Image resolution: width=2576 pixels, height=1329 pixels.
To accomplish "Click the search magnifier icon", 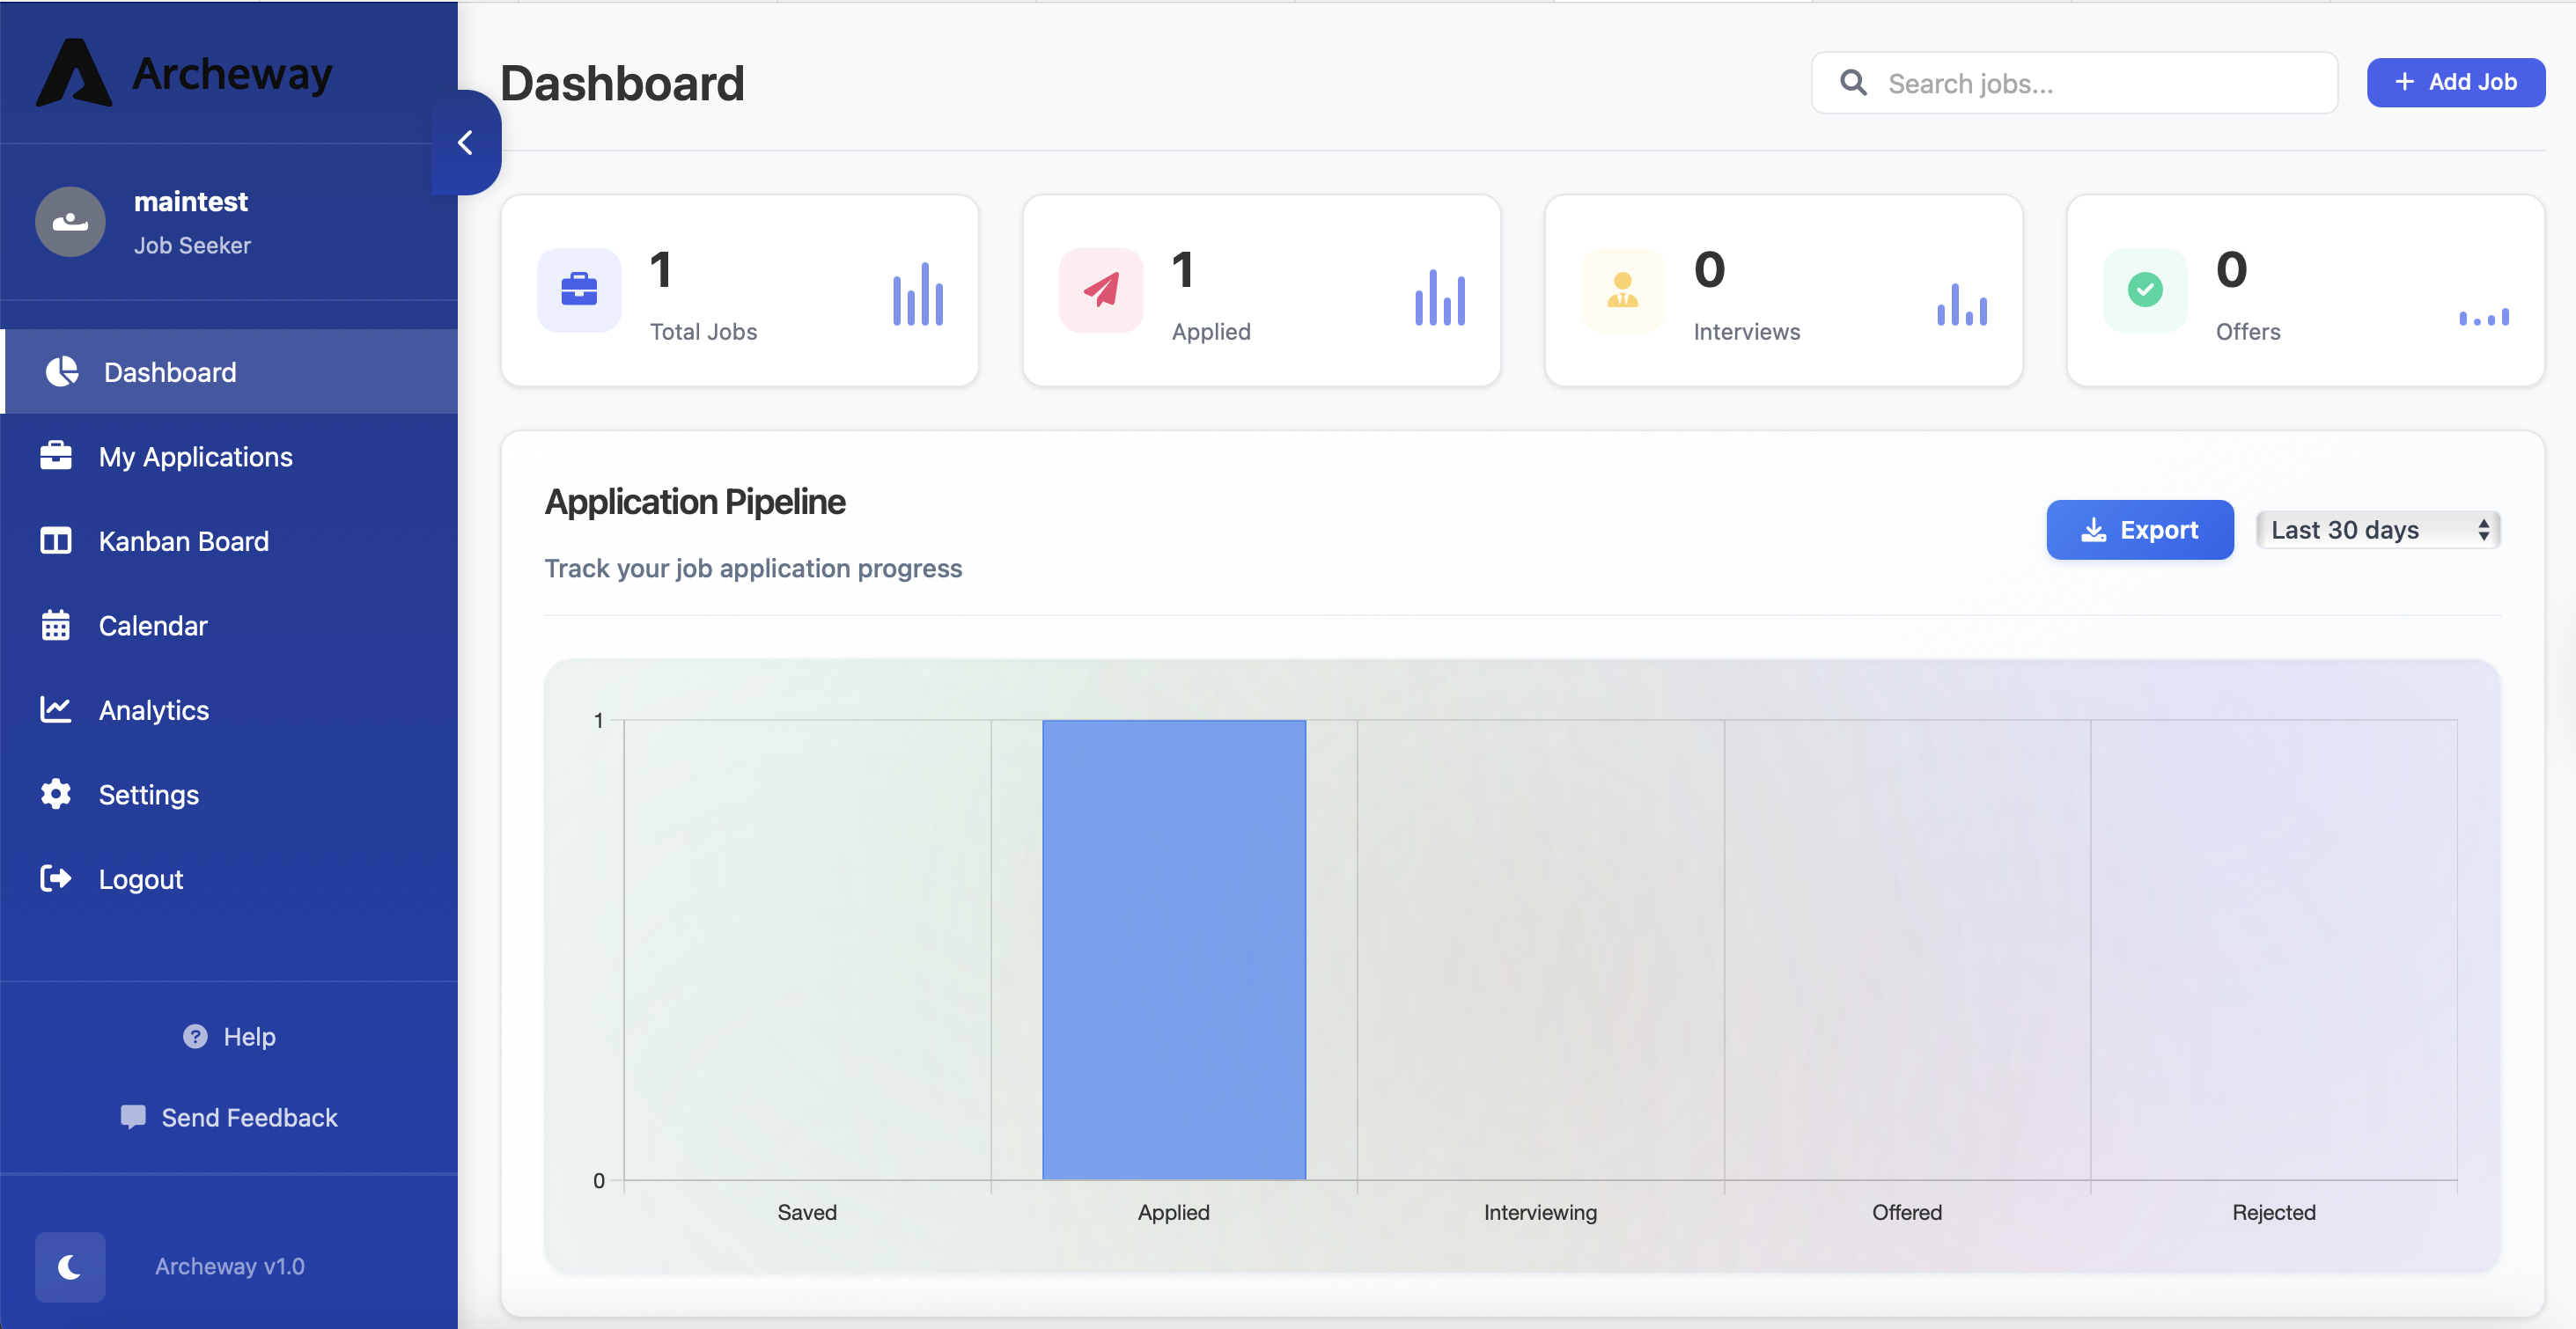I will [1854, 82].
